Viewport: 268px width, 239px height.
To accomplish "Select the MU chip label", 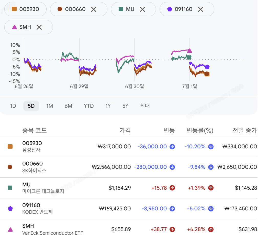I will coord(130,9).
